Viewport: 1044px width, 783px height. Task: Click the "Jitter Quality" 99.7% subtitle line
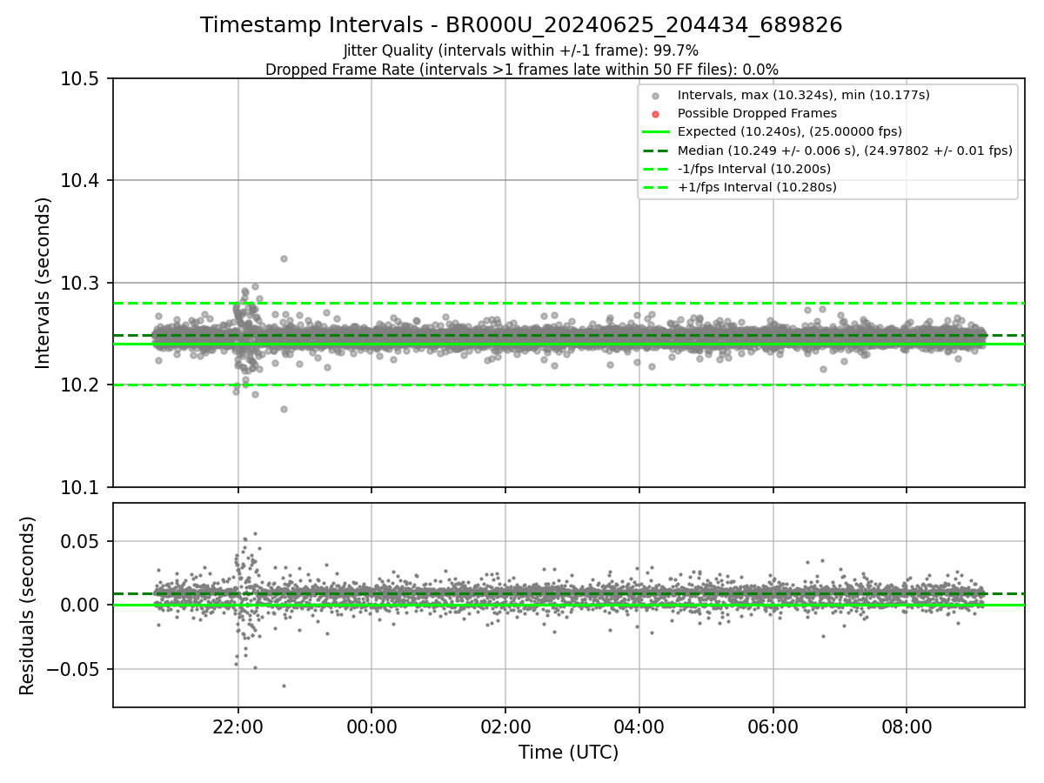tap(521, 51)
